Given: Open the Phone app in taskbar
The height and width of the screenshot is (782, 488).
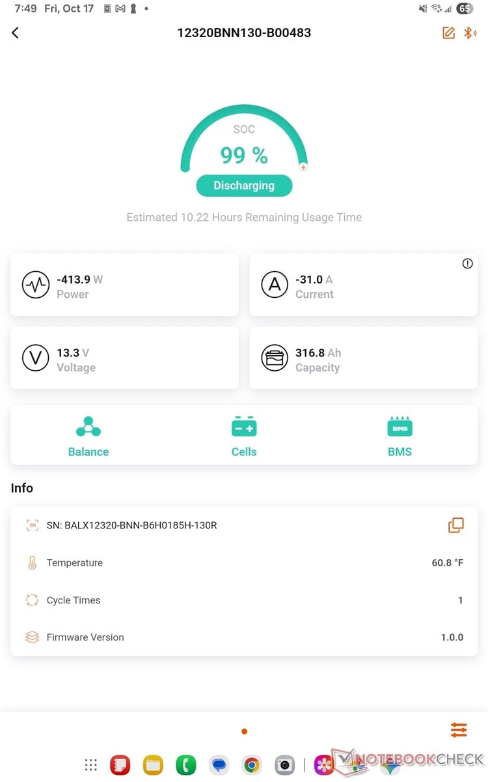Looking at the screenshot, I should click(186, 765).
